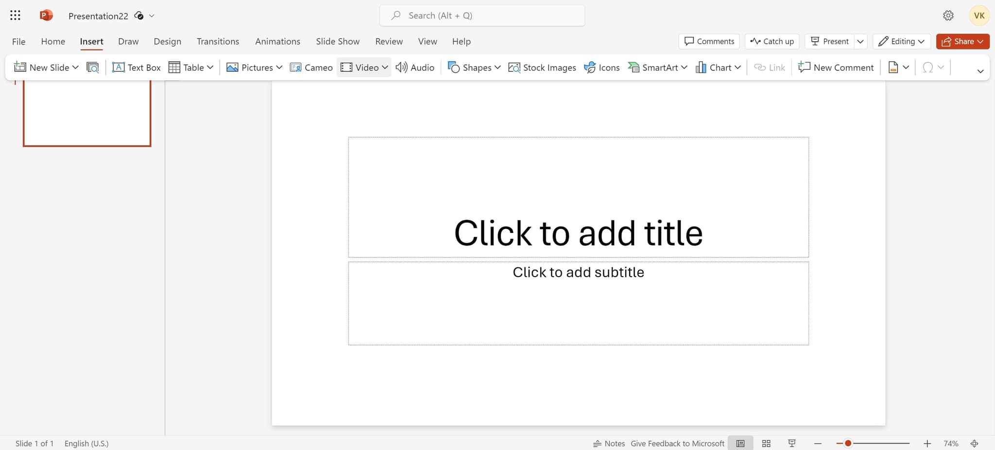This screenshot has height=450, width=995.
Task: Expand the Shapes gallery dropdown
Action: [497, 67]
